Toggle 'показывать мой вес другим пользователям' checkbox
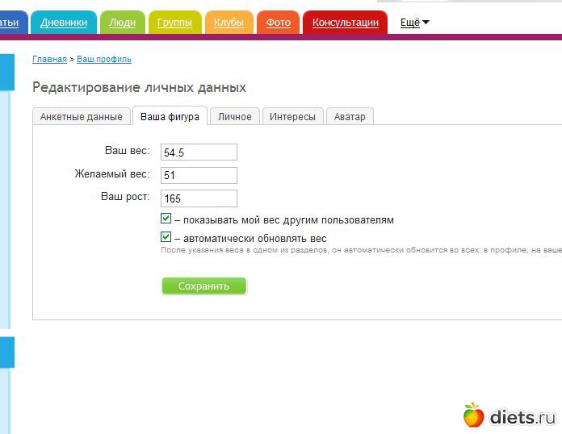562x434 pixels. 166,219
